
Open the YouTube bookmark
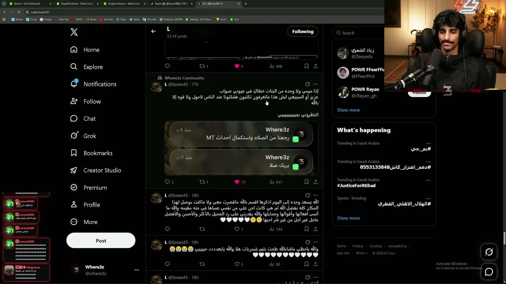tap(106, 19)
